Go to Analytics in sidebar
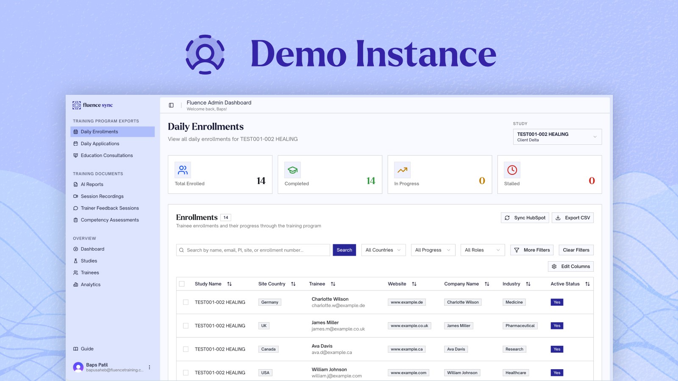This screenshot has width=678, height=381. tap(113, 285)
